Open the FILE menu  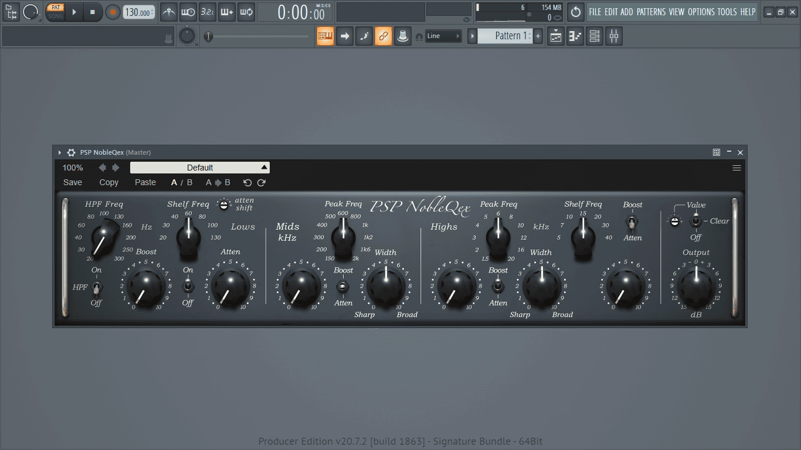[x=595, y=12]
